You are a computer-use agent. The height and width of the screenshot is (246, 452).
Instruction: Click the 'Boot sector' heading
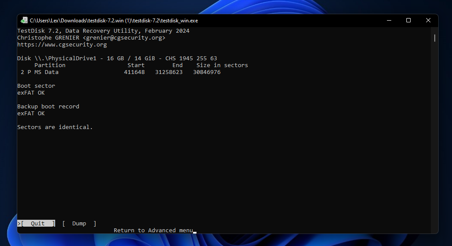click(36, 86)
